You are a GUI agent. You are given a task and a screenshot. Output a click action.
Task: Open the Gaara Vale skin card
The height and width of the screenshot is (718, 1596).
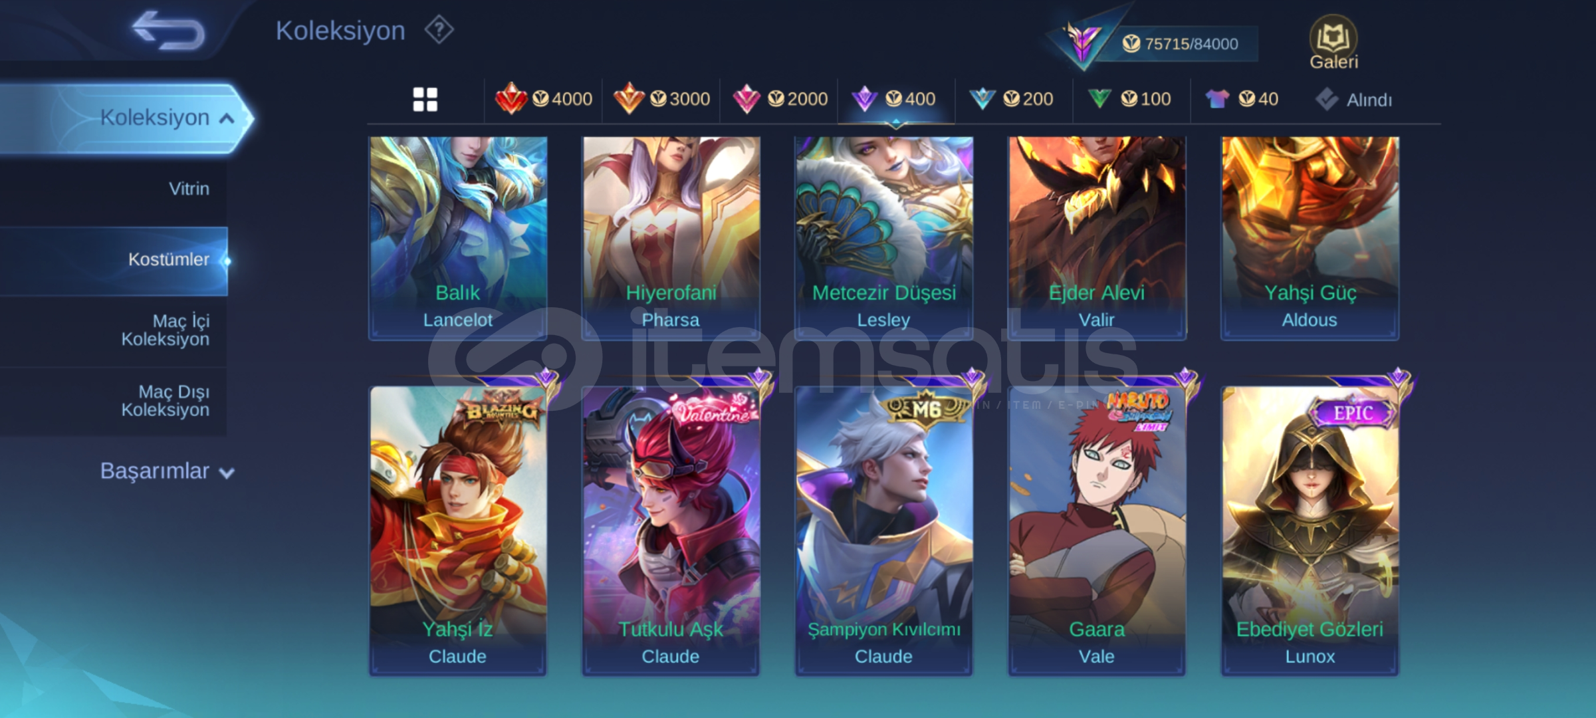[1097, 531]
